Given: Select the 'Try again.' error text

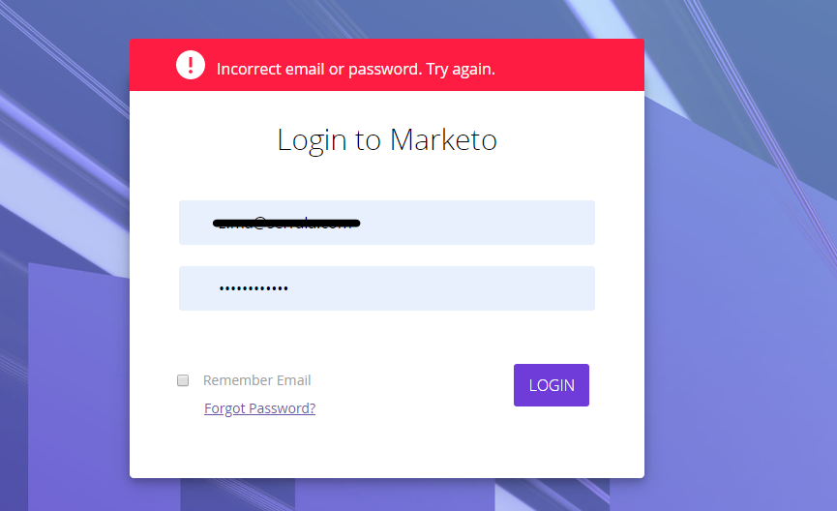Looking at the screenshot, I should tap(460, 69).
